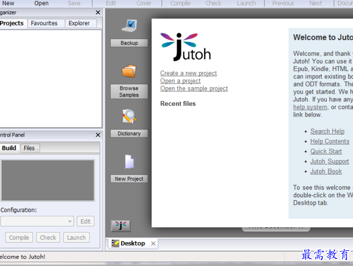Select the Desktop document tab
Viewport: 353px width, 268px height.
click(x=133, y=243)
